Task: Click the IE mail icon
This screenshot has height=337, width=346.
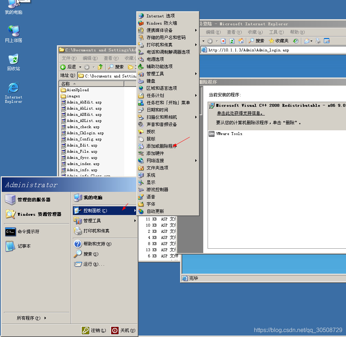Action: pyautogui.click(x=307, y=41)
